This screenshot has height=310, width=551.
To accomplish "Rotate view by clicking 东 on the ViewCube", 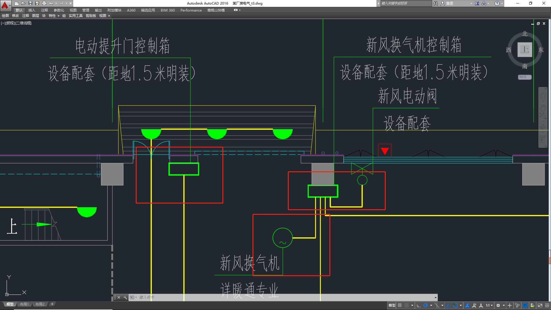I will (541, 50).
